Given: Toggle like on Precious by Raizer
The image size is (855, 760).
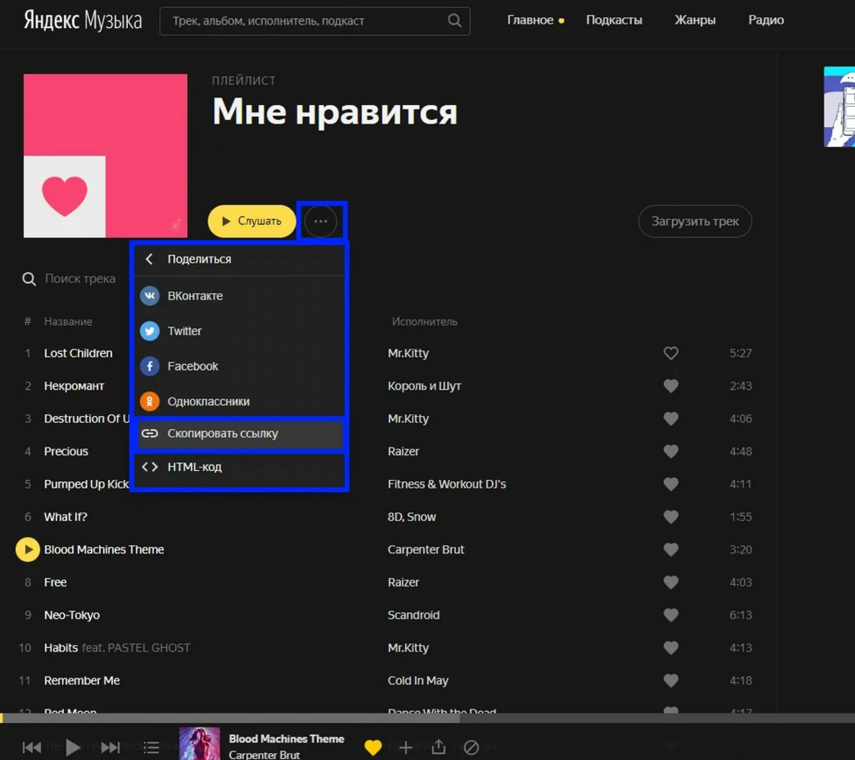Looking at the screenshot, I should pyautogui.click(x=670, y=451).
